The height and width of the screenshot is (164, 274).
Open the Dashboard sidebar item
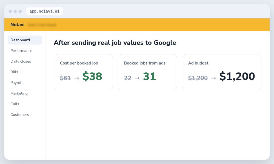pyautogui.click(x=25, y=40)
